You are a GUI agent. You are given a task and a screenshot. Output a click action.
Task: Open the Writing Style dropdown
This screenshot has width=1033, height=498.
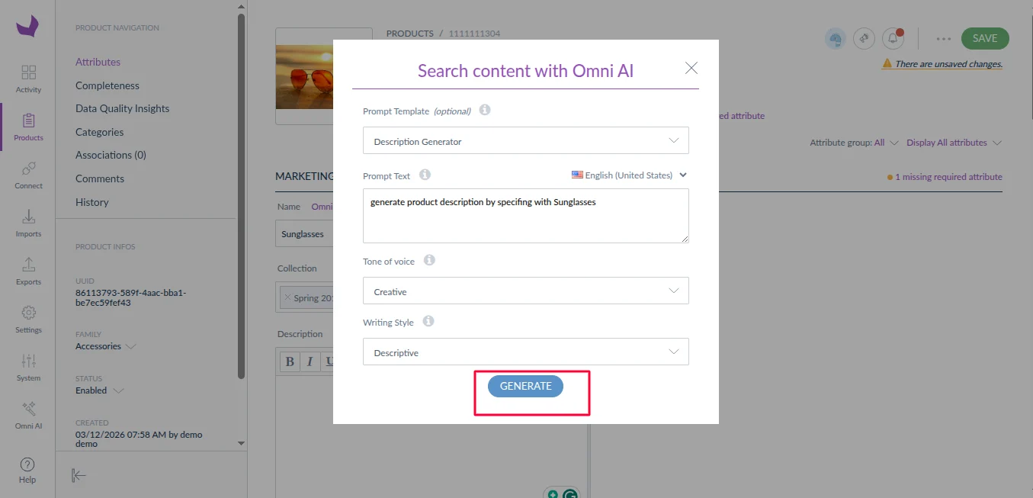click(x=525, y=352)
